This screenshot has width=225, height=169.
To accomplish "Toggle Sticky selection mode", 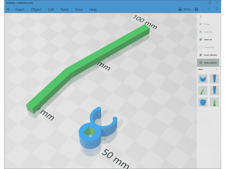I will (208, 63).
